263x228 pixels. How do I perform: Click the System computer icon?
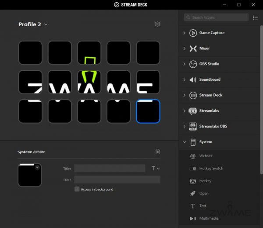tap(193, 142)
